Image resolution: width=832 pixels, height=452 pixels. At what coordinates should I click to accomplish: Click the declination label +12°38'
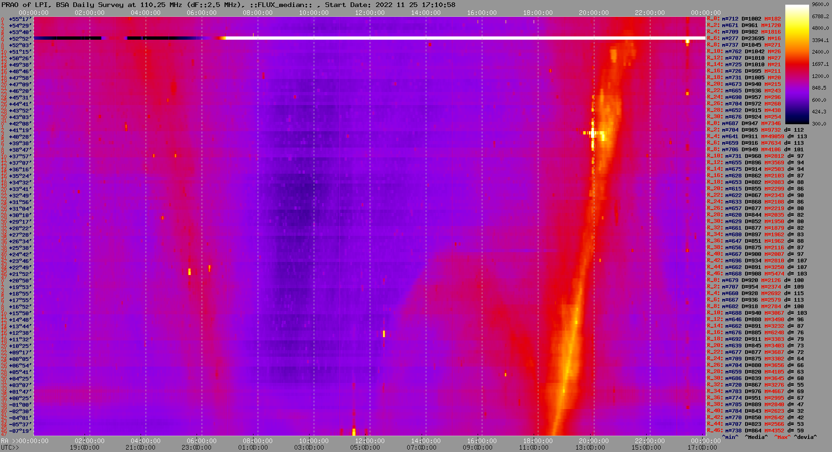[20, 333]
